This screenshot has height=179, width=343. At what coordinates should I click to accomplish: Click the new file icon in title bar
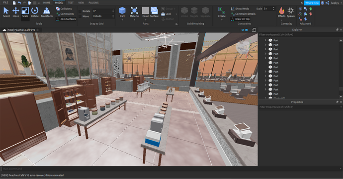pyautogui.click(x=14, y=3)
